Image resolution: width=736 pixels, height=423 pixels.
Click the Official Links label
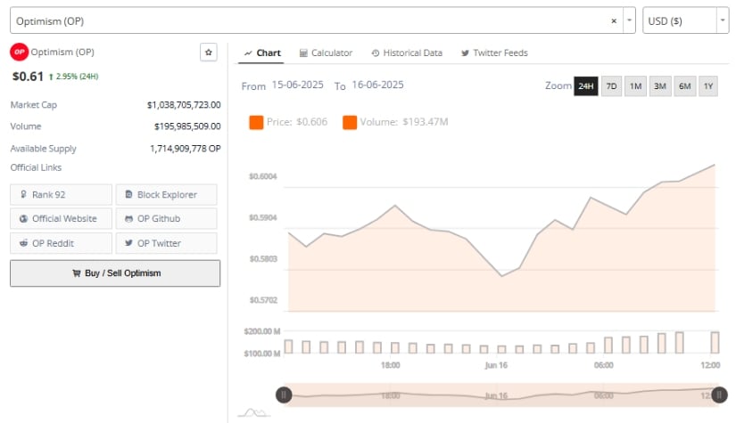[36, 167]
